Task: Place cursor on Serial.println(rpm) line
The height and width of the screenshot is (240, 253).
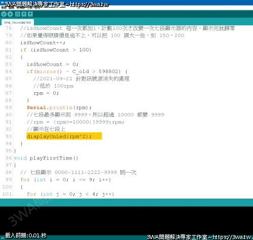Action: [x=59, y=107]
